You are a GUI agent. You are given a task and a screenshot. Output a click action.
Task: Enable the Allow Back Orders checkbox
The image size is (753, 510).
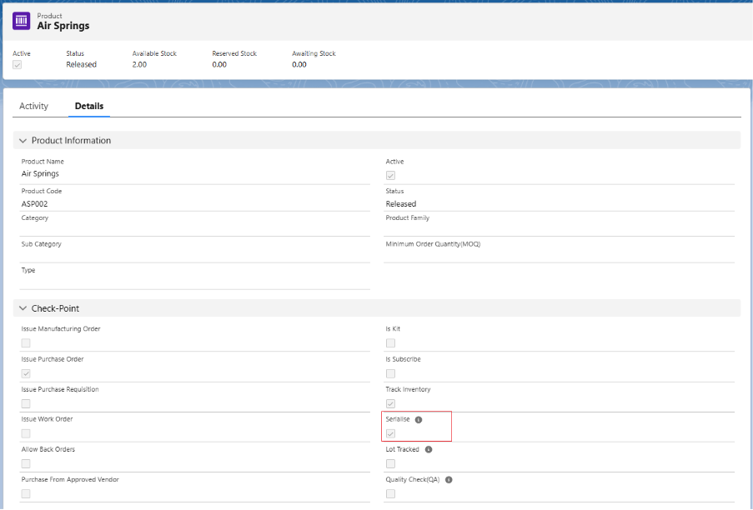coord(26,463)
